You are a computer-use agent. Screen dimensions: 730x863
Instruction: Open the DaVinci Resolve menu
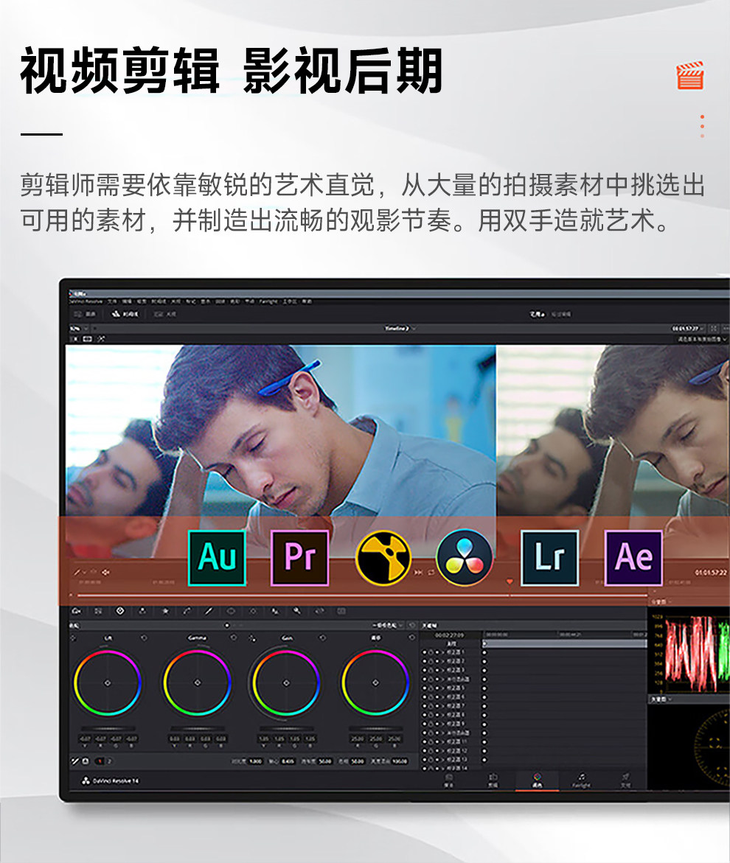click(x=86, y=301)
